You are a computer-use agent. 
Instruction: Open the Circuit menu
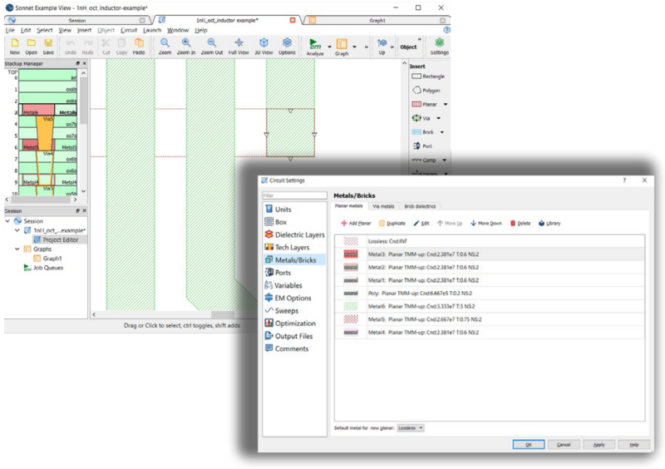[129, 30]
